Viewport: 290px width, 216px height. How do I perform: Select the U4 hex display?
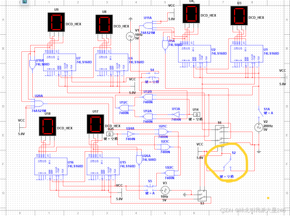[x=191, y=14]
